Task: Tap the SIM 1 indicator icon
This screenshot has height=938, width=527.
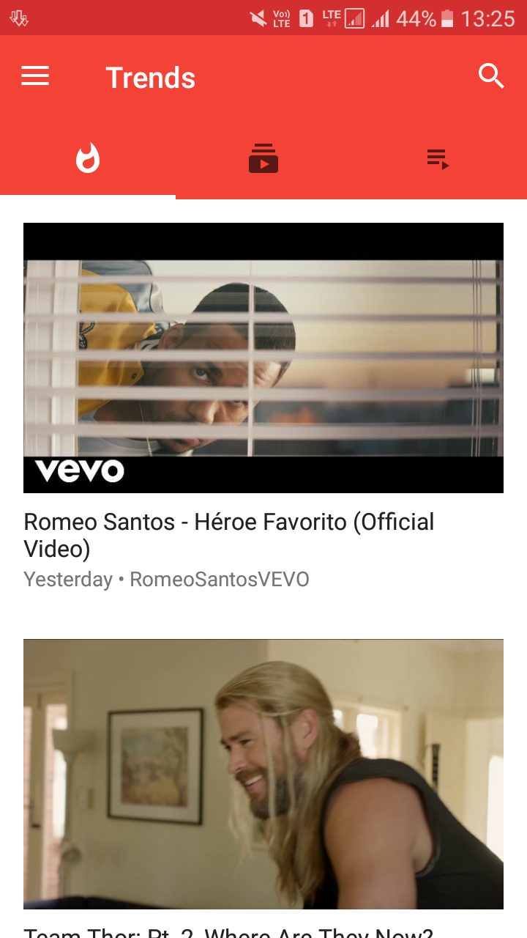Action: (x=306, y=18)
